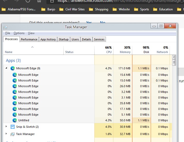Expand the Snip & Sketch (2) group

click(x=6, y=126)
